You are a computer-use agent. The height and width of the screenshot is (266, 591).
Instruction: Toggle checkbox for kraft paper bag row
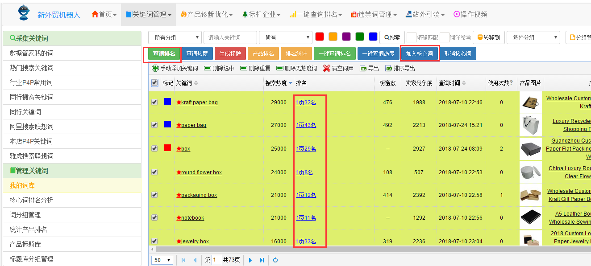coord(154,102)
